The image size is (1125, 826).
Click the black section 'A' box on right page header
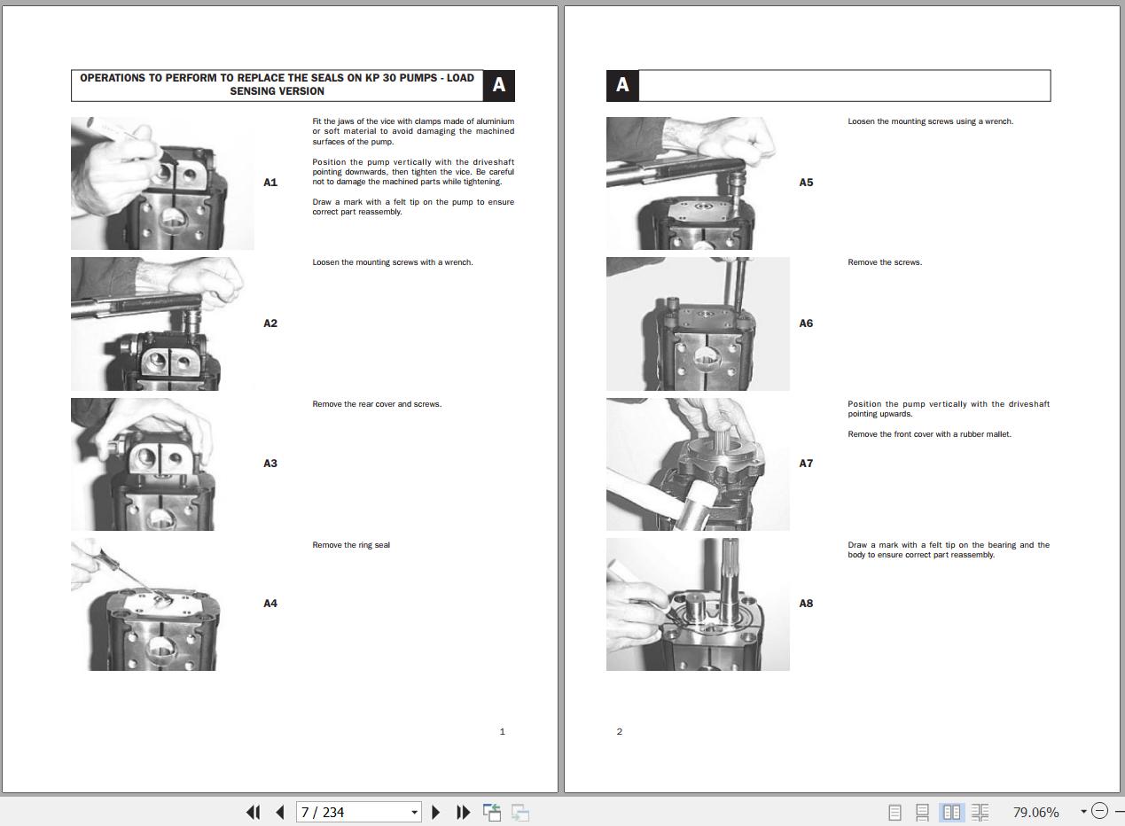[x=622, y=85]
